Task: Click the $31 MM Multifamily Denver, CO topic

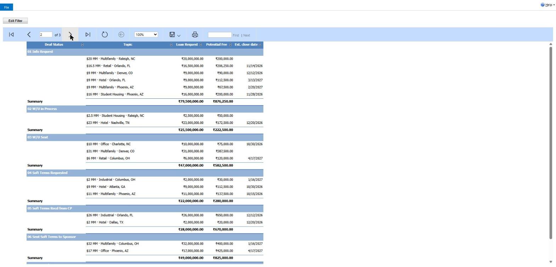Action: click(x=110, y=151)
